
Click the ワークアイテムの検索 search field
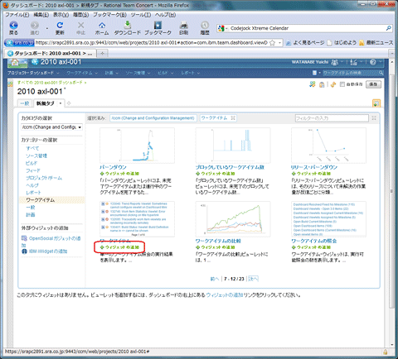350,73
